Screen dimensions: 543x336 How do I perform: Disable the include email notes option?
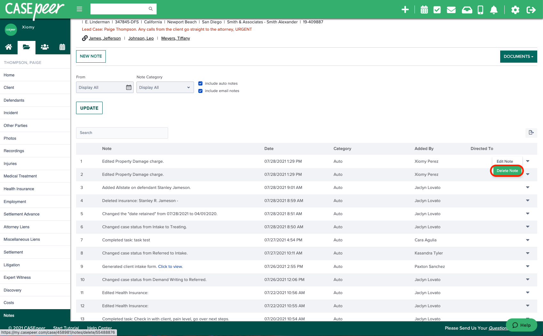(x=200, y=91)
